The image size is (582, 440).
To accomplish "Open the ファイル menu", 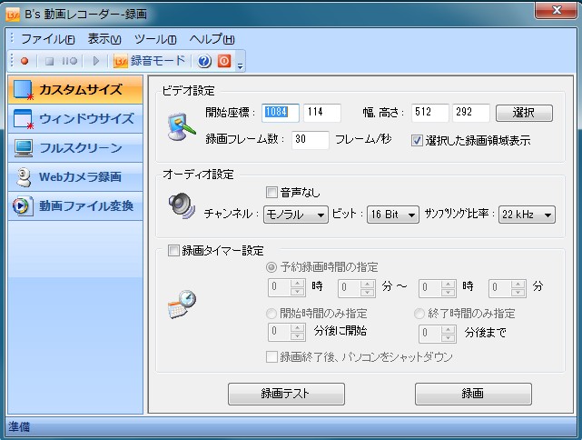I will coord(48,39).
